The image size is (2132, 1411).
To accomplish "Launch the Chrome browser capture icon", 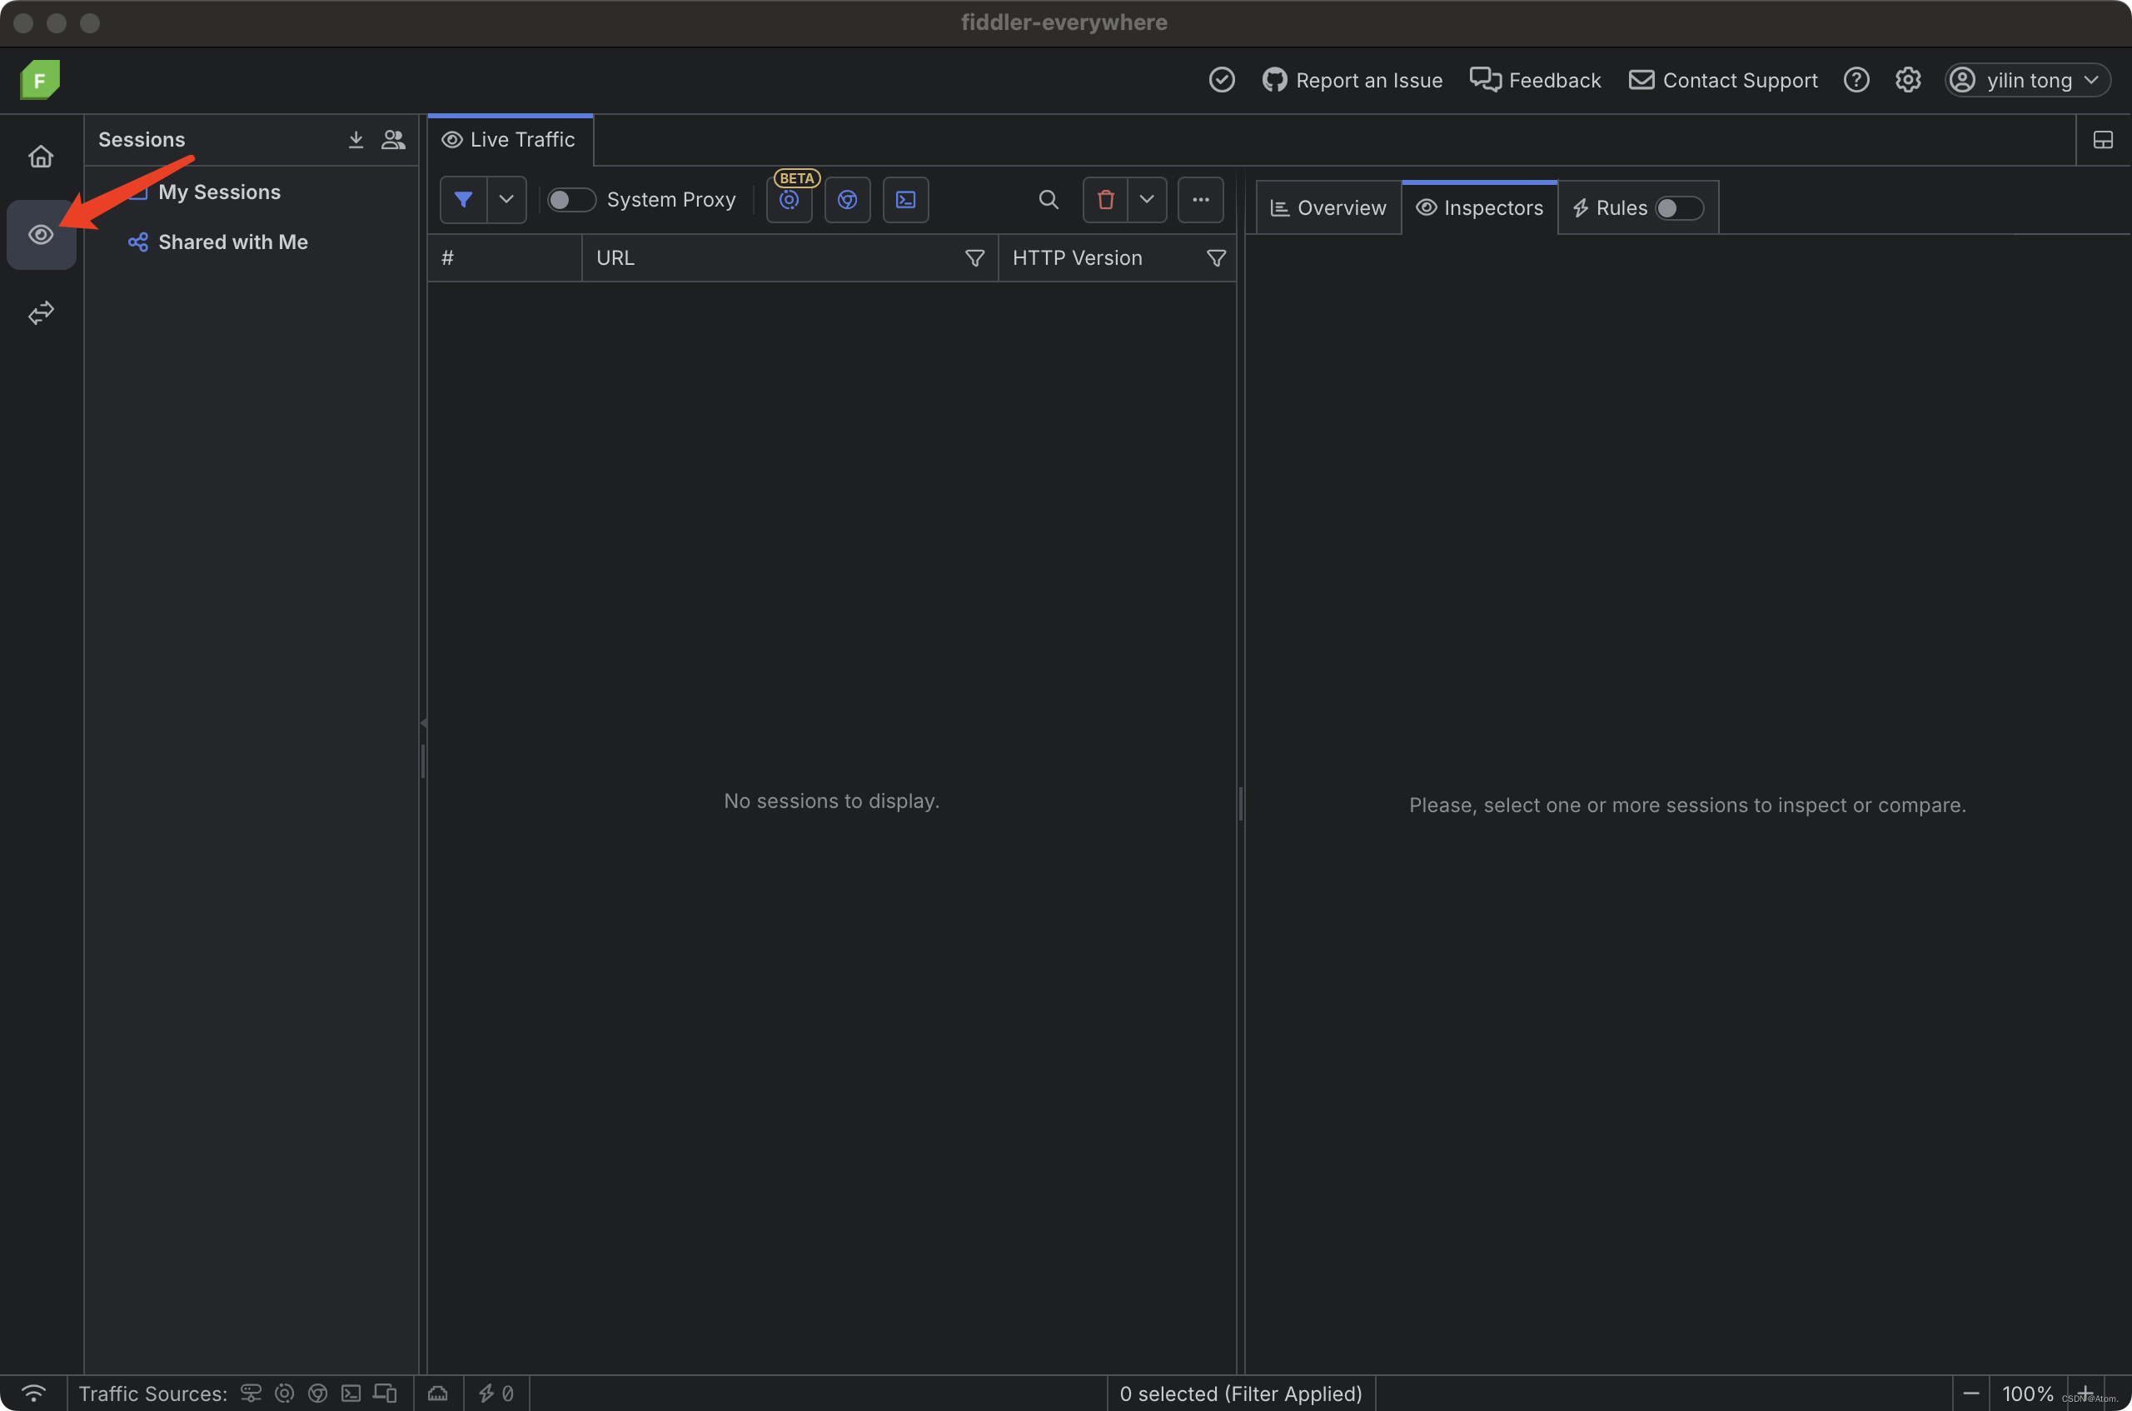I will pyautogui.click(x=846, y=200).
